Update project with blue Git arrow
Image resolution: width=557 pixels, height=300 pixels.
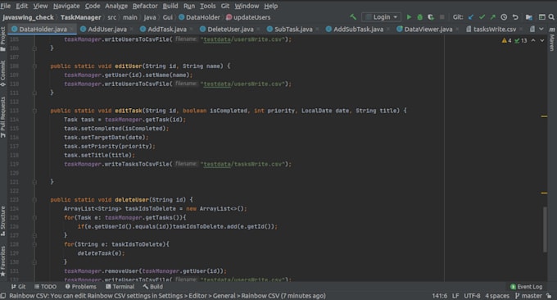click(471, 17)
